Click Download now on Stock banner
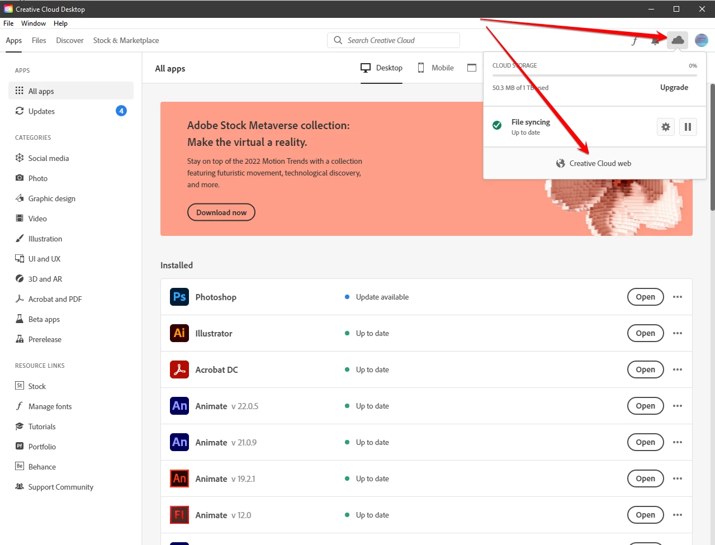 (x=221, y=212)
